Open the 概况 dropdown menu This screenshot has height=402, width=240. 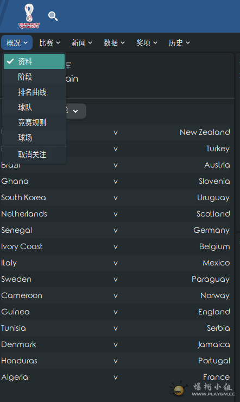tap(17, 42)
